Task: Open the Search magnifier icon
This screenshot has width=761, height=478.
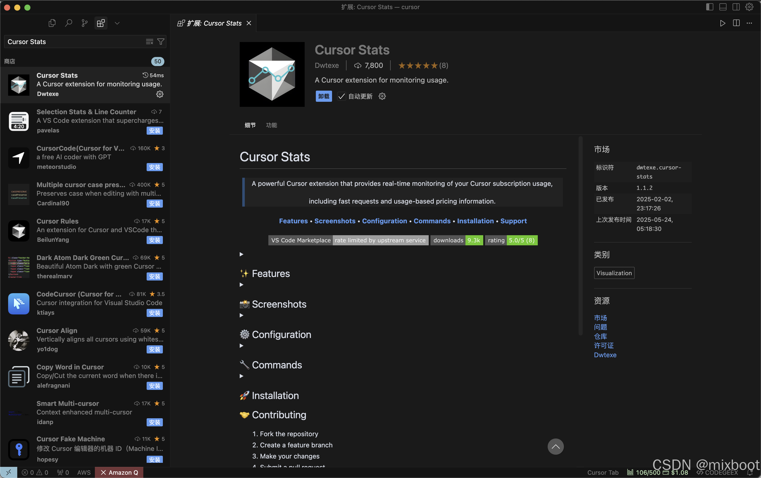Action: pos(68,23)
